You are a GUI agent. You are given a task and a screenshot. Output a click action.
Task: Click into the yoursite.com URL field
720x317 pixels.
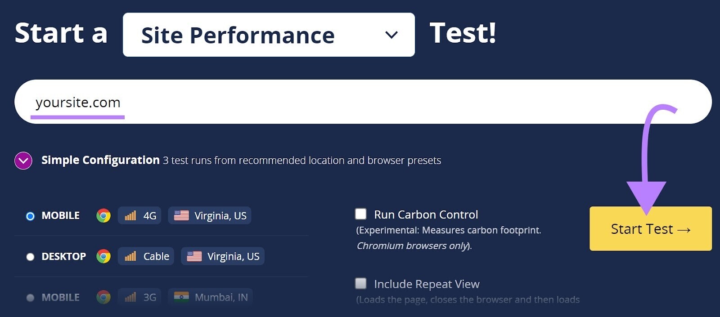click(x=363, y=102)
